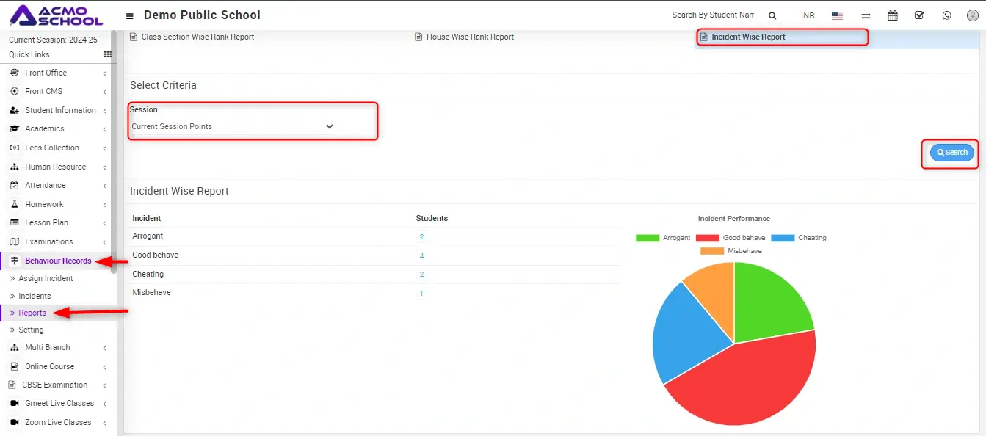Screen dimensions: 986x436
Task: Click the Search By Student Name field
Action: (712, 15)
